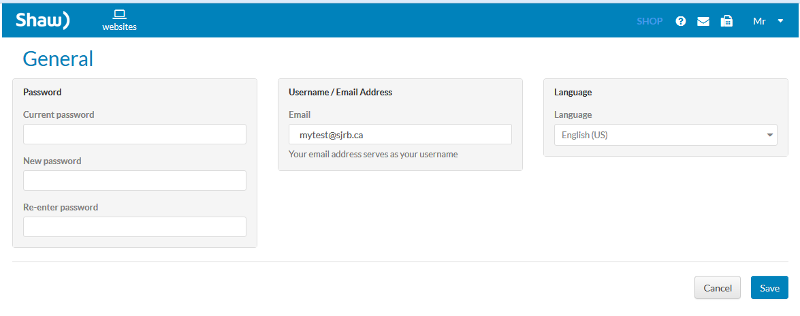Click the email-serves-as-username hint text
The image size is (800, 316).
point(373,154)
